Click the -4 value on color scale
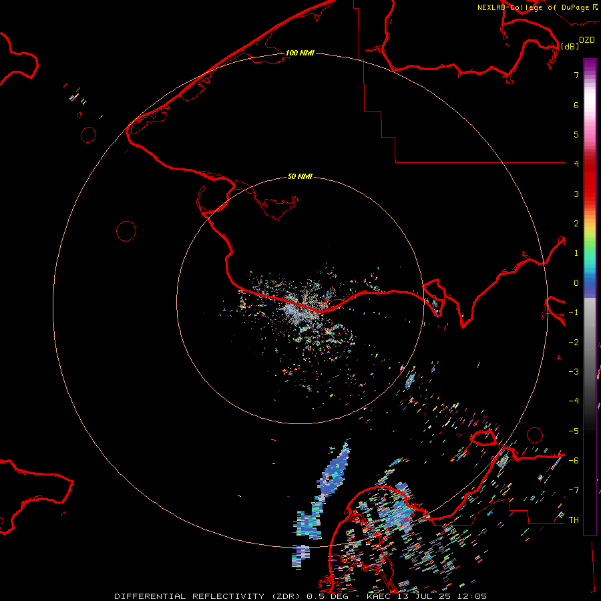 click(574, 401)
